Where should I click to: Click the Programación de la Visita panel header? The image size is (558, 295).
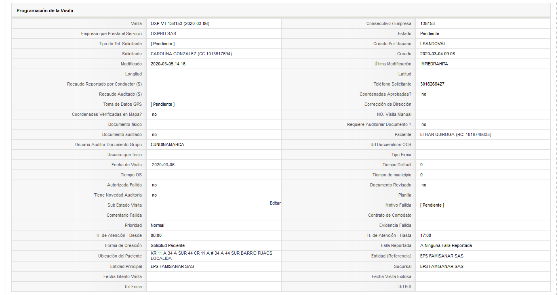[x=281, y=10]
